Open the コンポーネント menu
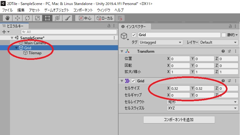 (x=83, y=10)
